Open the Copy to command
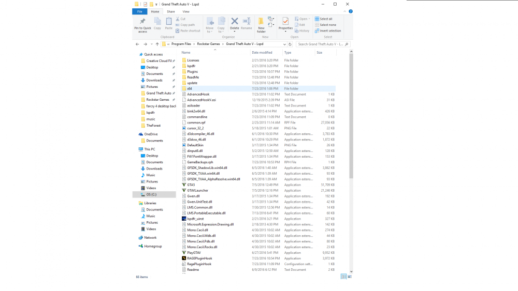The height and width of the screenshot is (291, 518). 221,25
